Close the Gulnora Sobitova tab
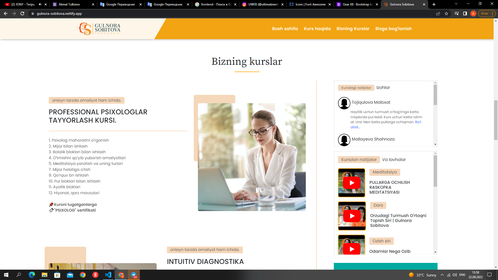This screenshot has width=498, height=280. (424, 4)
